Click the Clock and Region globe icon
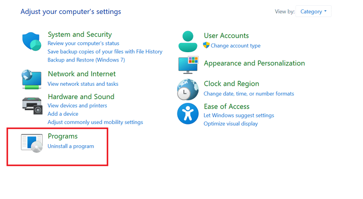The width and height of the screenshot is (363, 199). coord(188,89)
